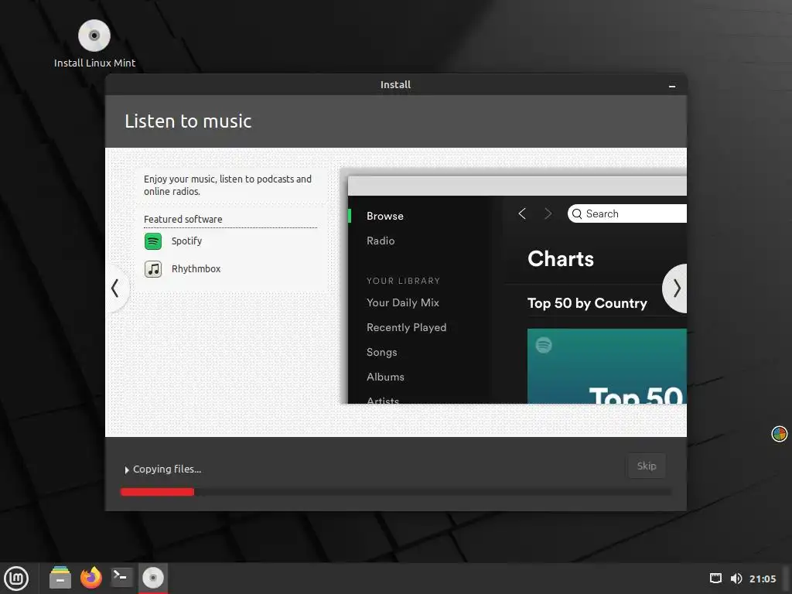Click the Spotify logo on the Top 50 cover
This screenshot has width=792, height=594.
[544, 345]
